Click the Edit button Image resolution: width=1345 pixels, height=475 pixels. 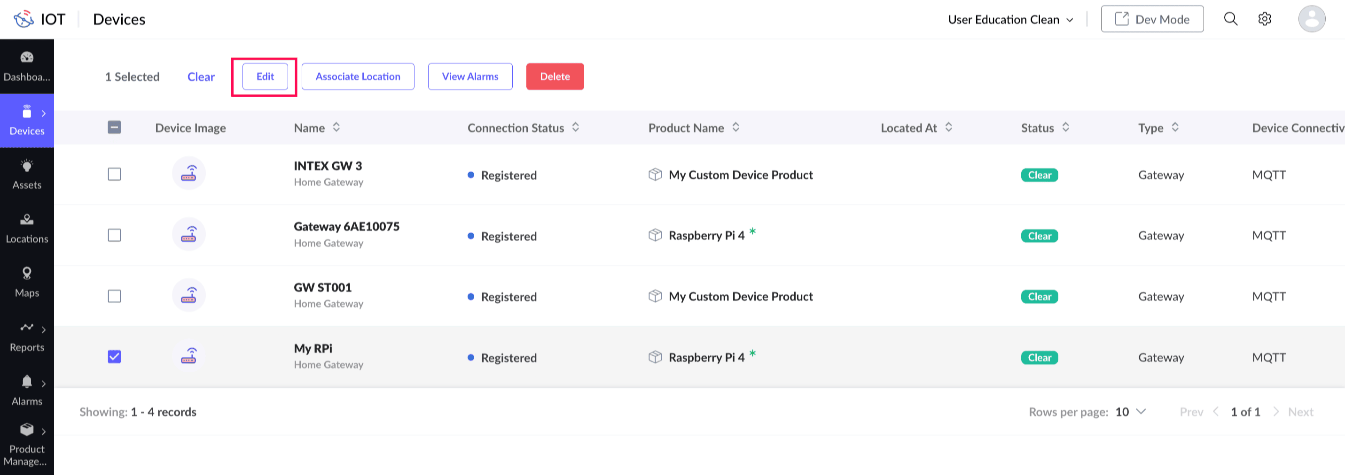[x=265, y=77]
